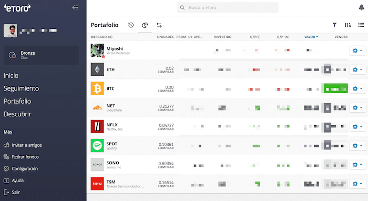The width and height of the screenshot is (368, 201).
Task: Click COMPRAR under ETH units
Action: pyautogui.click(x=166, y=72)
